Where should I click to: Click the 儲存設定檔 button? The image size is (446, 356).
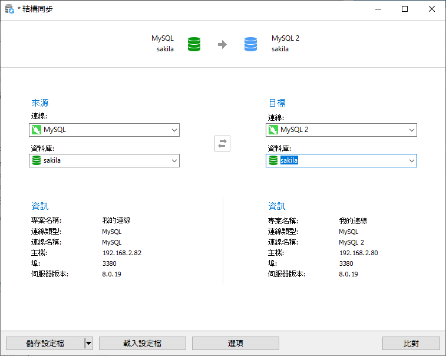point(45,343)
